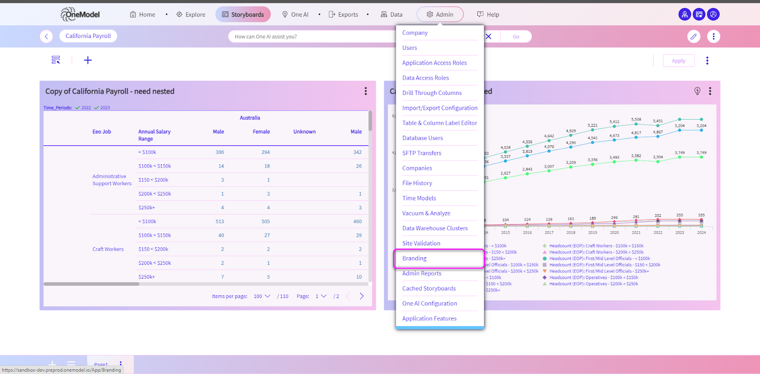Click the back arrow beside California Payroll
Viewport: 760px width, 374px height.
(x=46, y=37)
